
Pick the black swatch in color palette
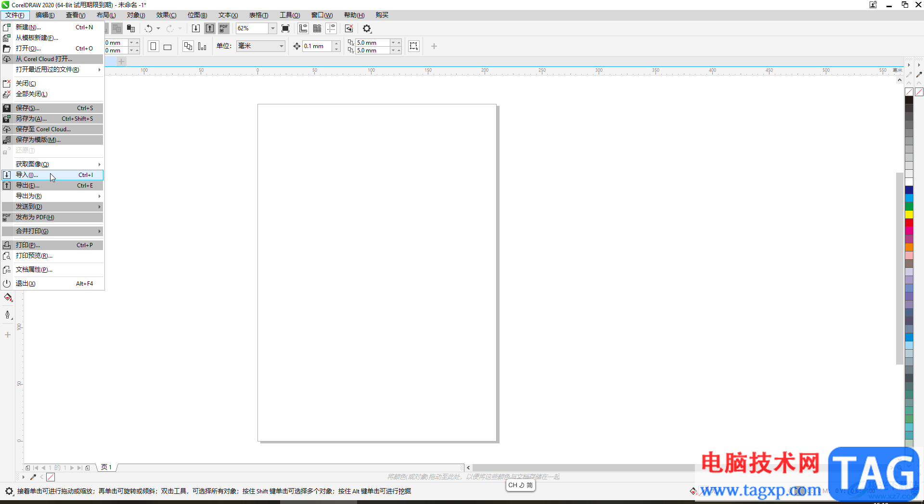(x=909, y=100)
